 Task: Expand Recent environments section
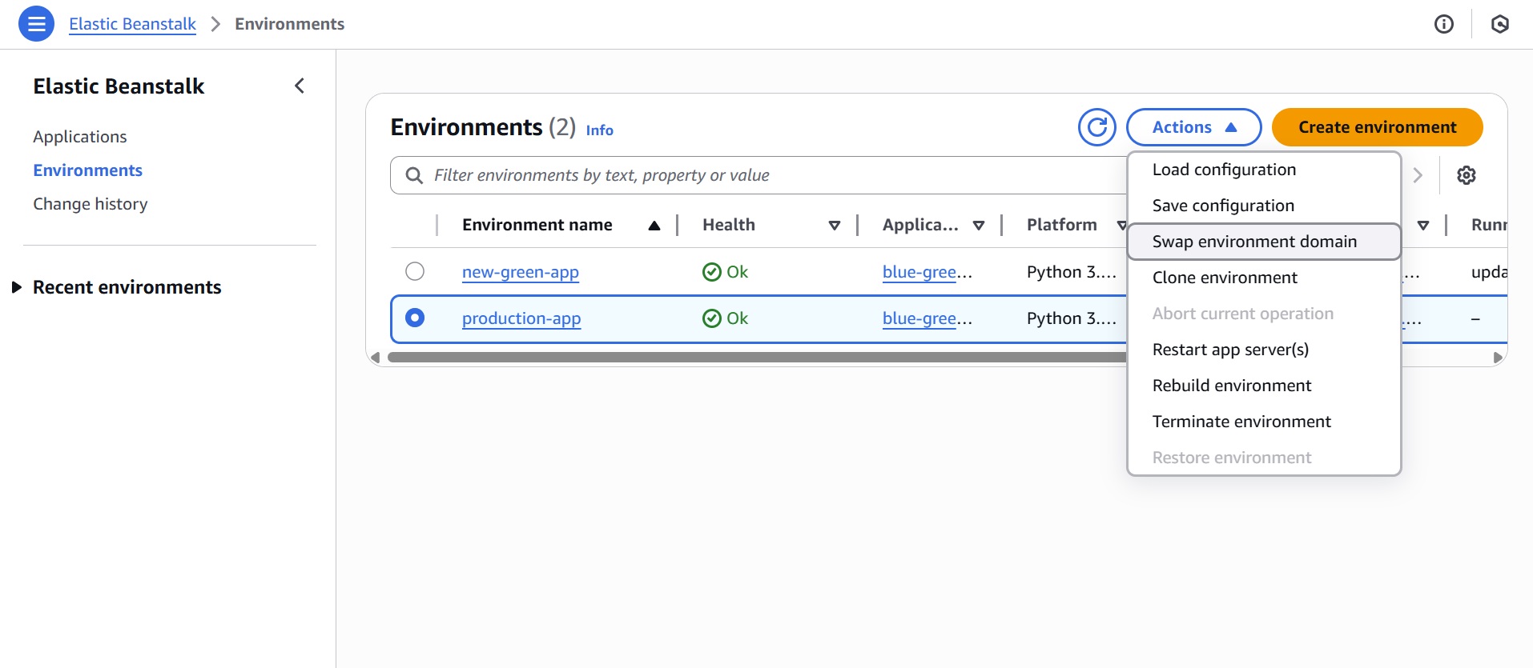(16, 287)
